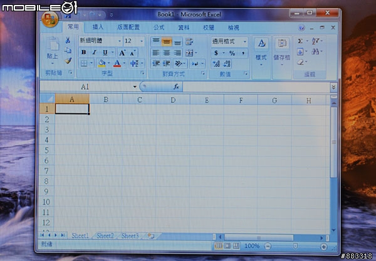Open Customize Quick Access Toolbar dropdown

pyautogui.click(x=112, y=15)
